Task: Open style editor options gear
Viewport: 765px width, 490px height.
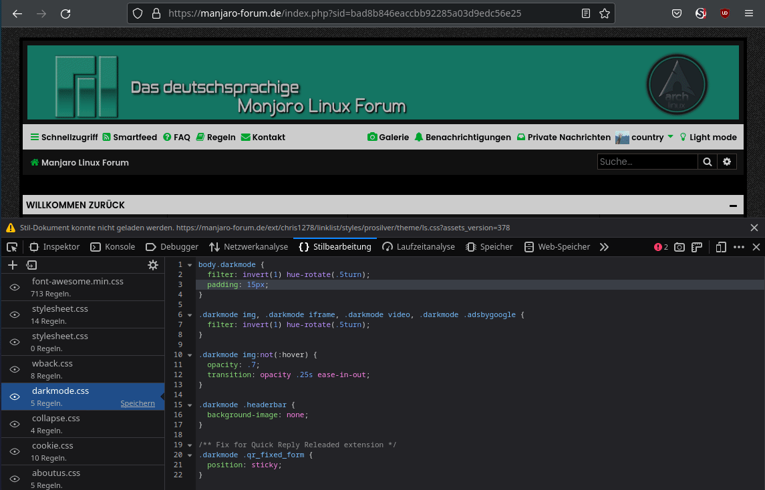Action: click(x=153, y=265)
